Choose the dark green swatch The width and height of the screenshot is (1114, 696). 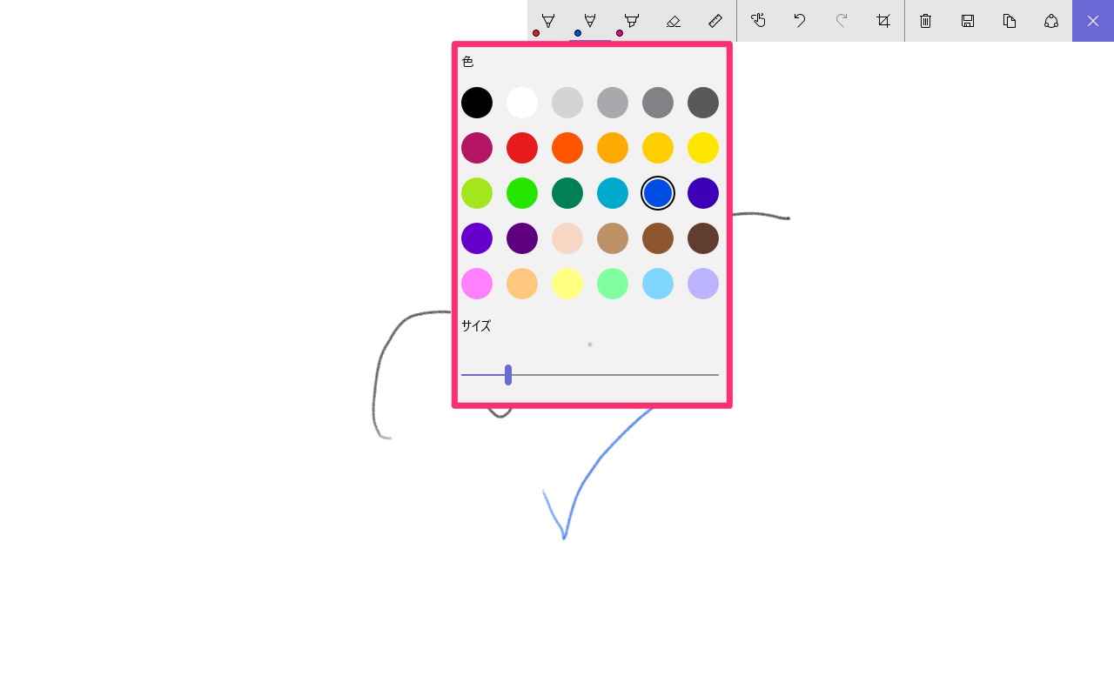(x=567, y=193)
